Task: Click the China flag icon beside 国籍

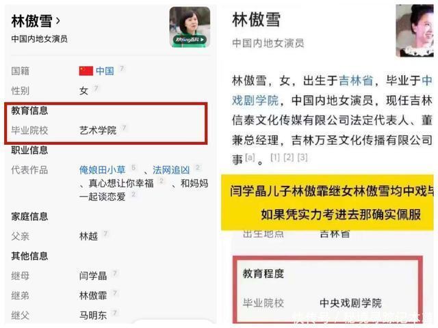Action: coord(86,71)
